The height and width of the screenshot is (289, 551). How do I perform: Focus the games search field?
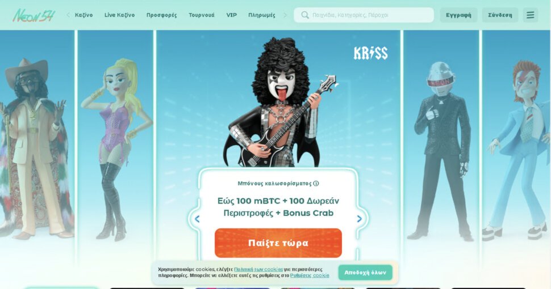pos(364,15)
